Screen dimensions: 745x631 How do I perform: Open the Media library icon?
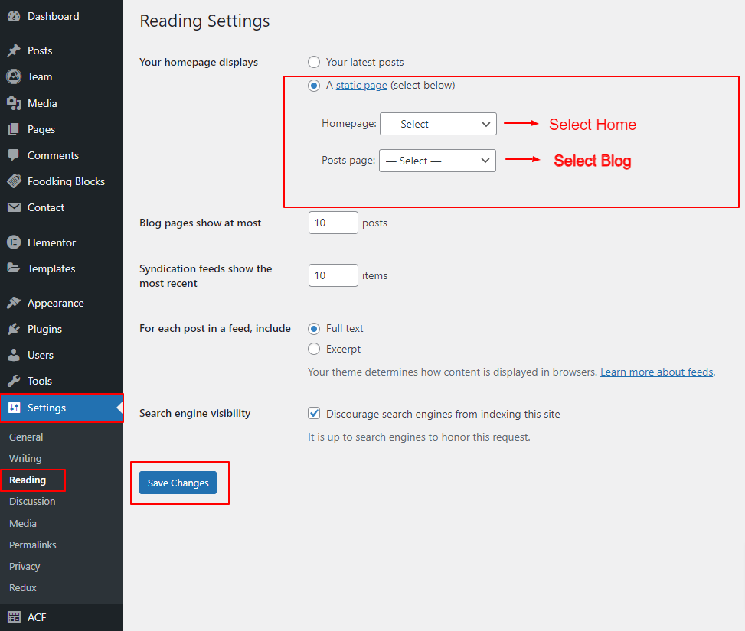tap(14, 103)
